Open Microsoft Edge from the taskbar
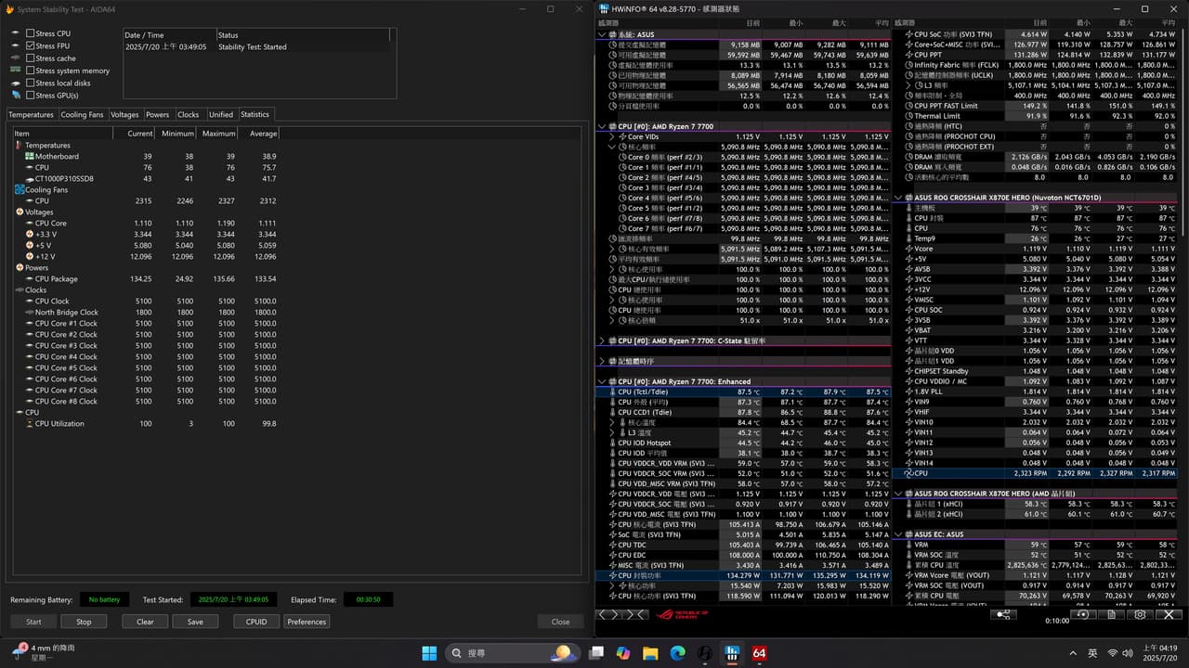This screenshot has width=1189, height=668. click(x=678, y=653)
